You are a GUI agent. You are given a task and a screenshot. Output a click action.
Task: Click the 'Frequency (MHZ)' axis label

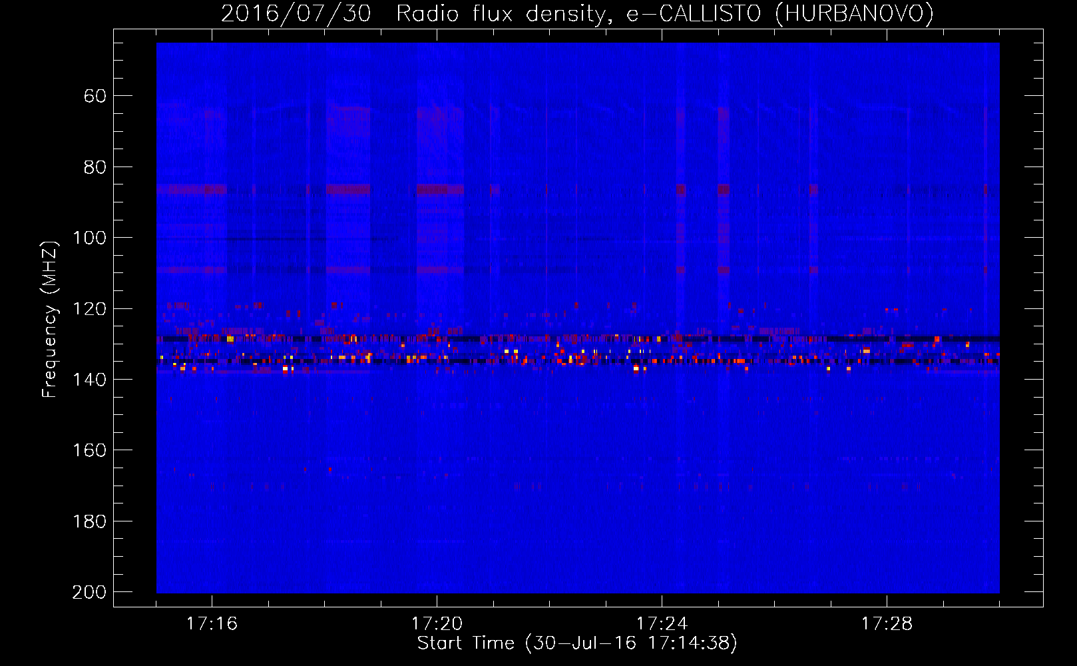(50, 319)
